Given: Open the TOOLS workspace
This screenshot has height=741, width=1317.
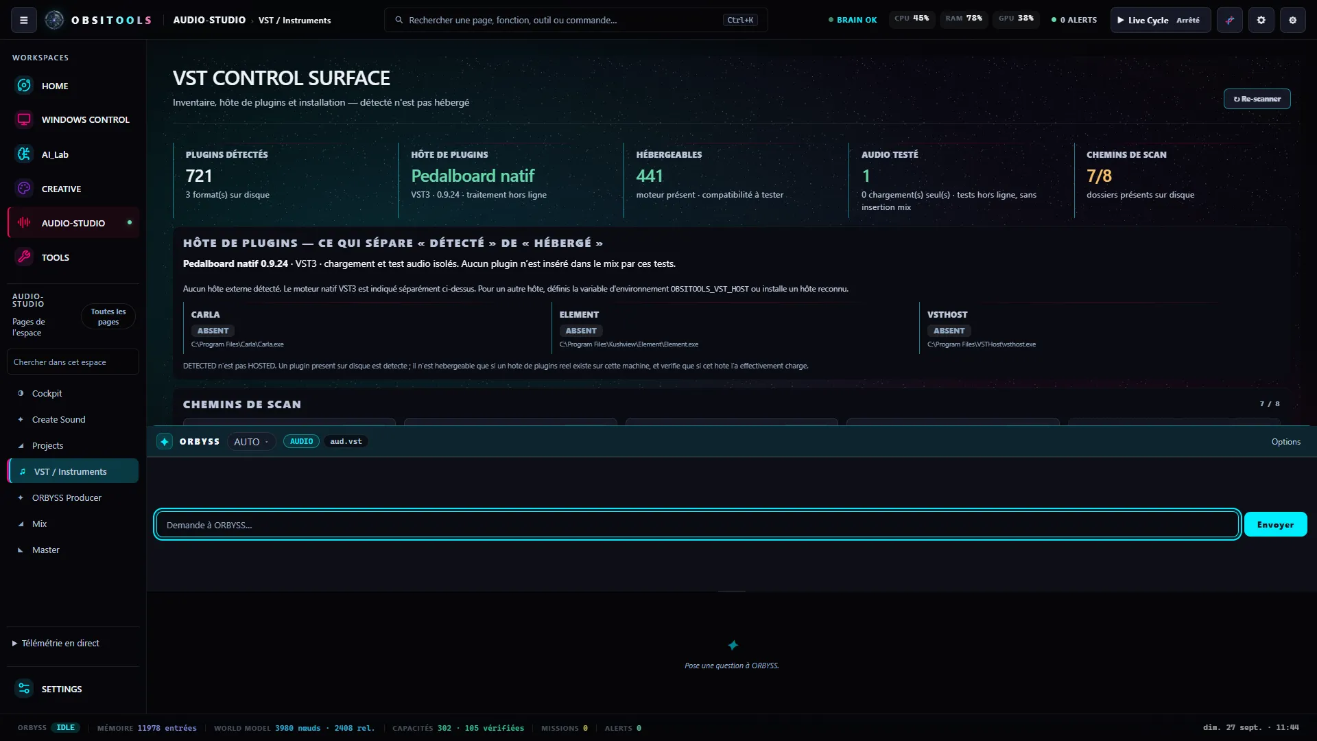Looking at the screenshot, I should tap(73, 257).
